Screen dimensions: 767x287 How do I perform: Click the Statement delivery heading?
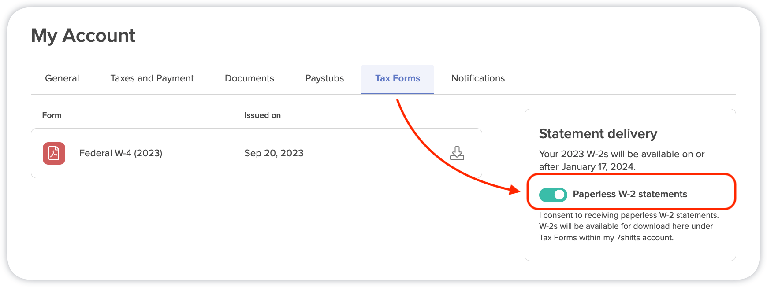(x=598, y=133)
